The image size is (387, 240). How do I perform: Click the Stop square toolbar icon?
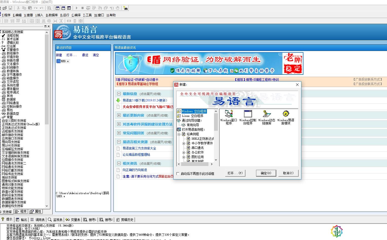click(x=83, y=8)
